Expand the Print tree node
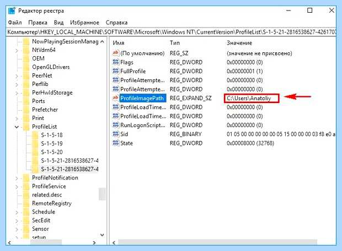The width and height of the screenshot is (342, 251). [x=17, y=118]
